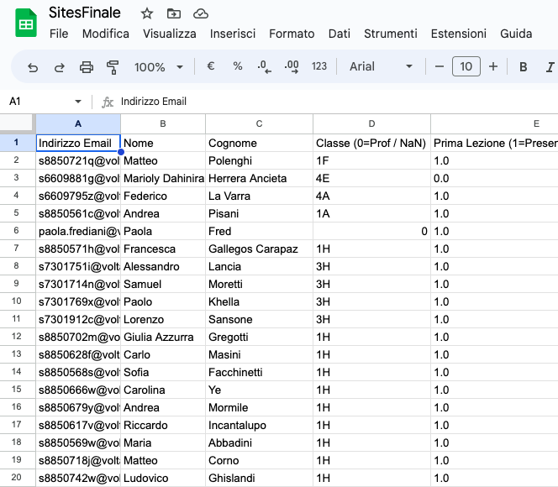Open the File menu
Screen dimensions: 558x487
(59, 34)
